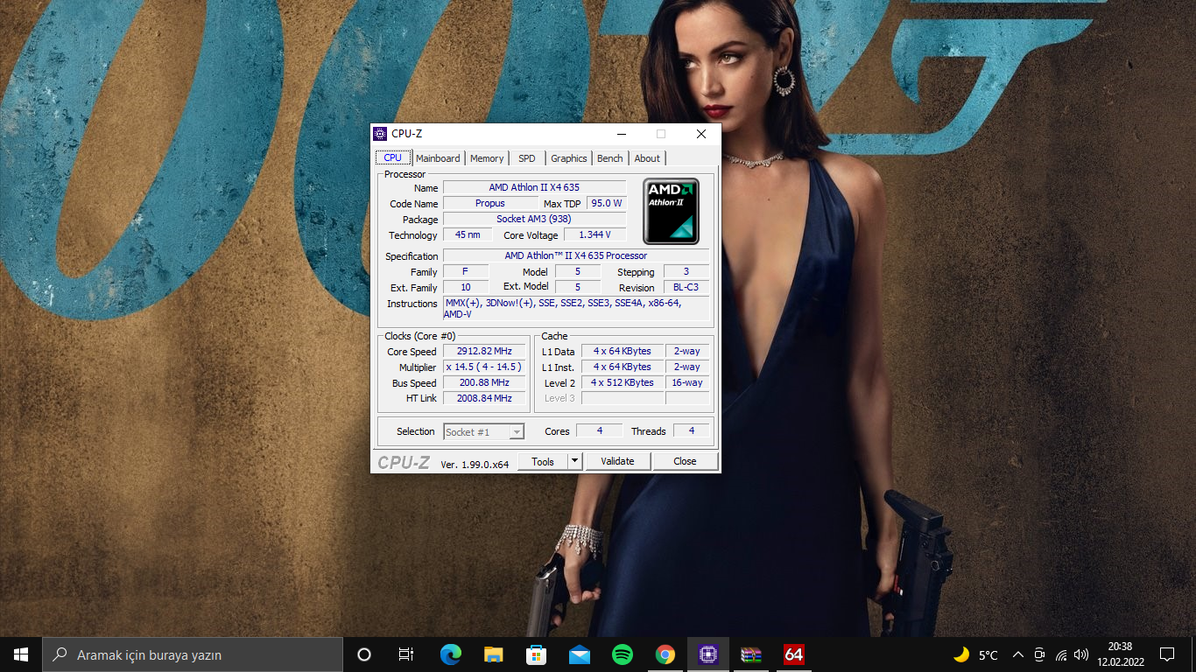Viewport: 1196px width, 672px height.
Task: Click the L1 Inst. cache size value
Action: (x=623, y=367)
